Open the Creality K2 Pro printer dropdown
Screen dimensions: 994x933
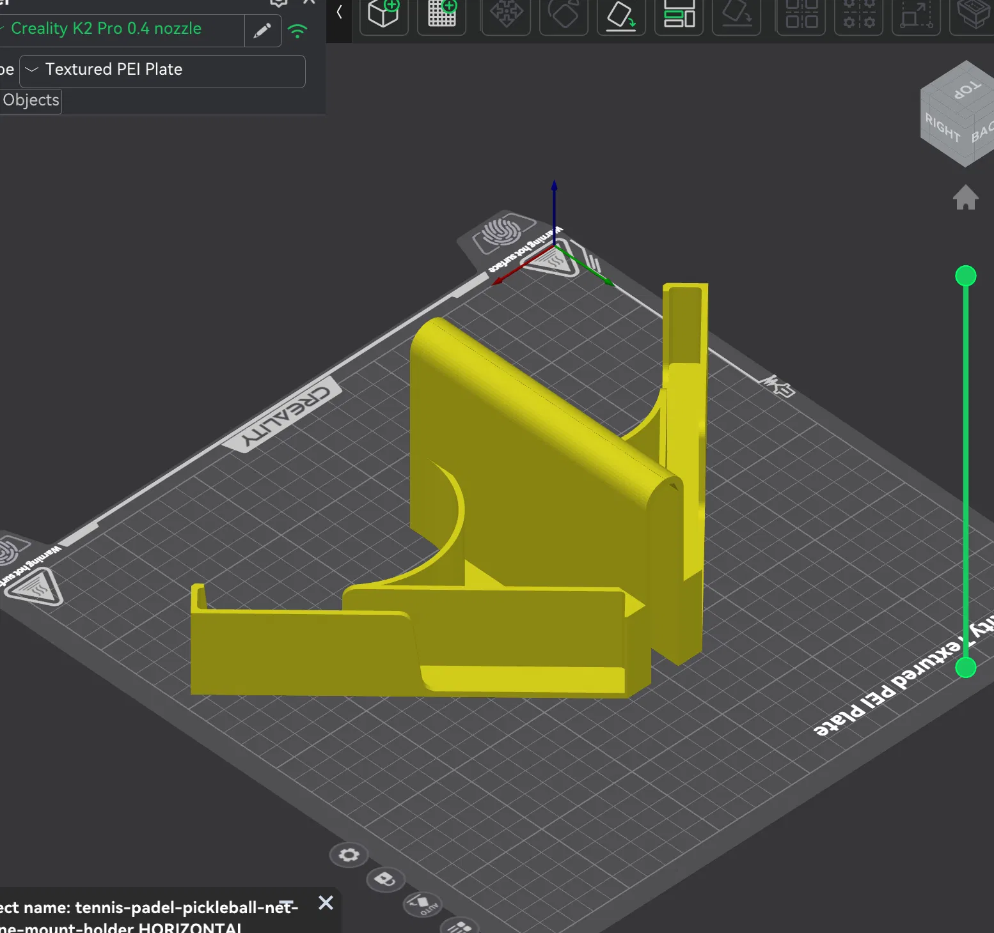click(122, 29)
